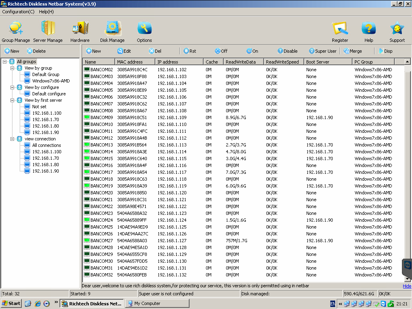
Task: Sort by PC Group column header
Action: [x=373, y=62]
